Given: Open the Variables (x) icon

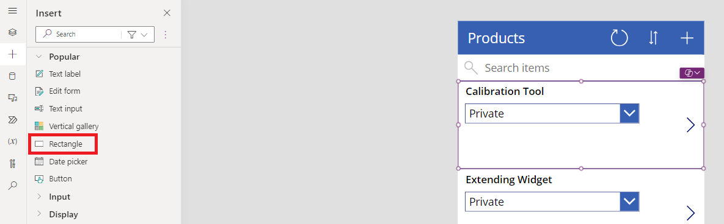Looking at the screenshot, I should point(13,142).
